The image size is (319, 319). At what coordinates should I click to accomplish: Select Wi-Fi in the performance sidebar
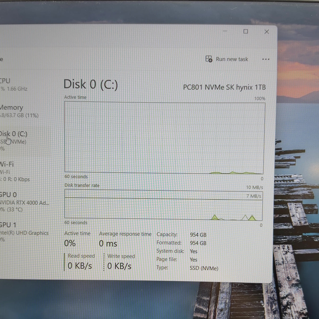point(15,171)
